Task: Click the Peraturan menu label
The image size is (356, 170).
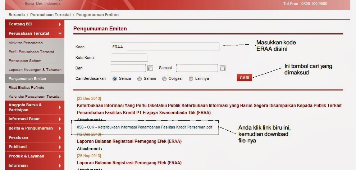Action: (x=18, y=137)
